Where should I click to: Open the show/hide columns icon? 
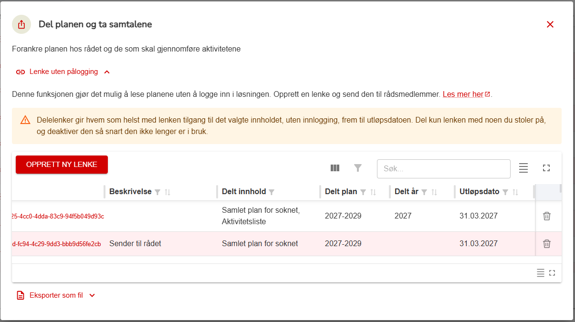335,168
